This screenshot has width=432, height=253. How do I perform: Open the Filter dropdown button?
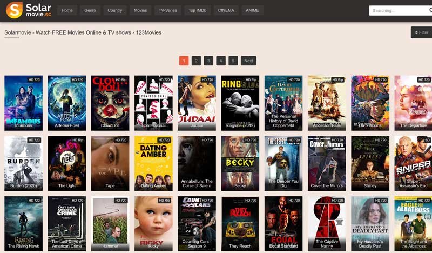coord(421,32)
